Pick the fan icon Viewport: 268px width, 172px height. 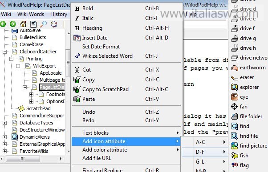[x=240, y=107]
